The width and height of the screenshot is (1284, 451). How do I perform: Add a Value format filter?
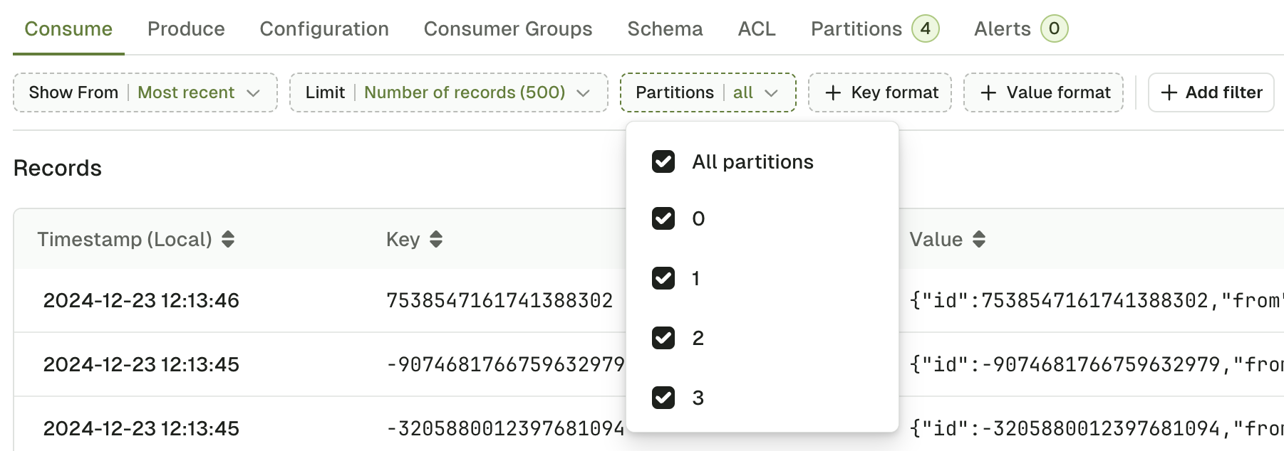tap(1044, 92)
